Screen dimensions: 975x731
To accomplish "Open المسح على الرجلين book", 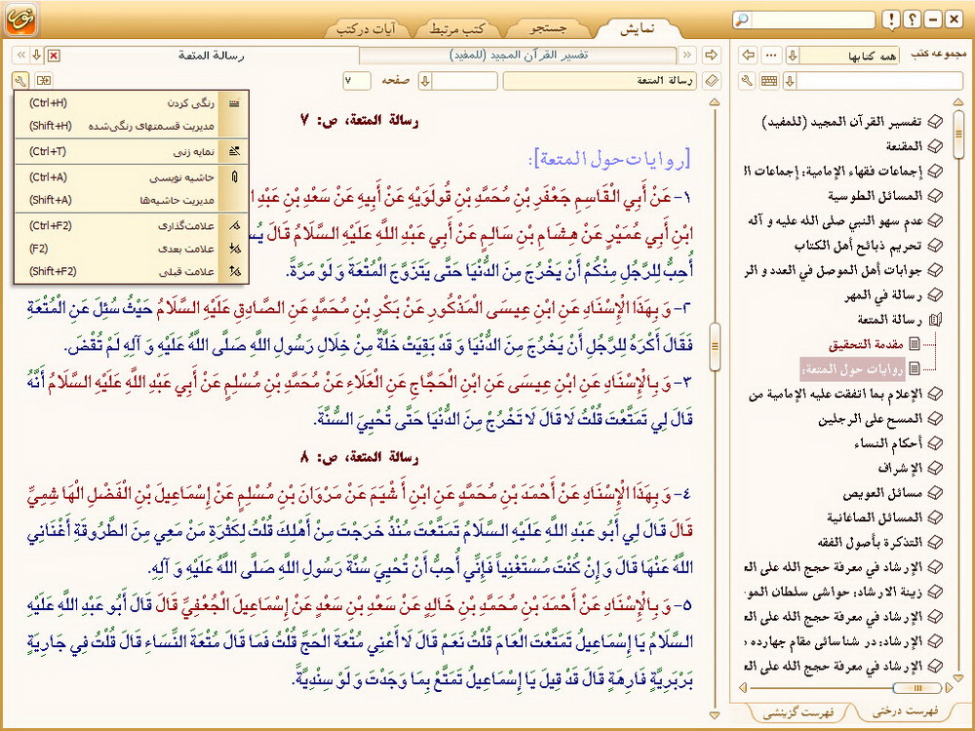I will pyautogui.click(x=871, y=419).
